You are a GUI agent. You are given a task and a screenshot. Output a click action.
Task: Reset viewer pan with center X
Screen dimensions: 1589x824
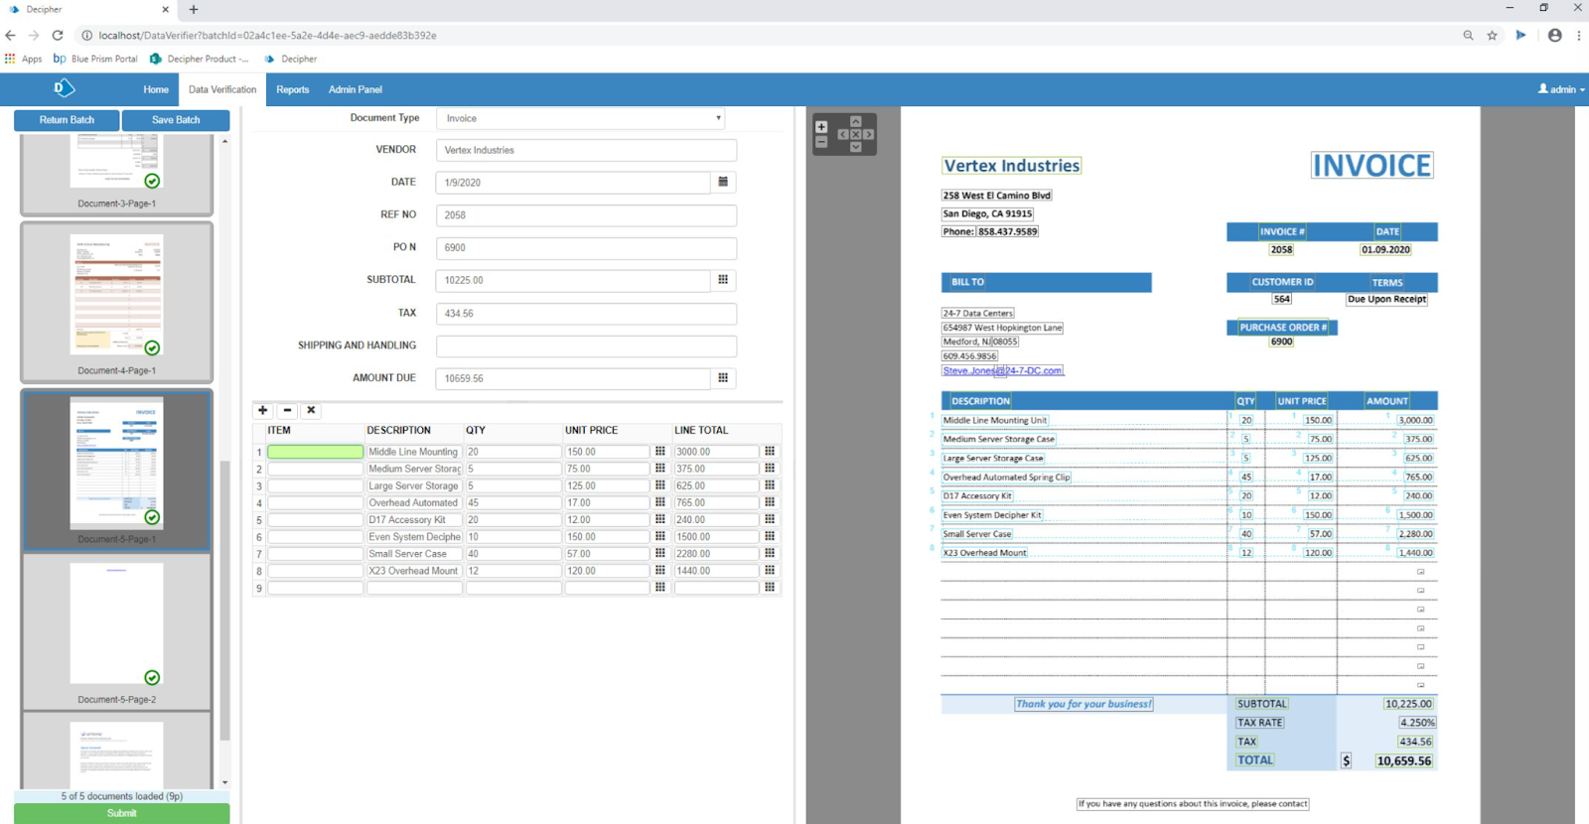[x=855, y=134]
